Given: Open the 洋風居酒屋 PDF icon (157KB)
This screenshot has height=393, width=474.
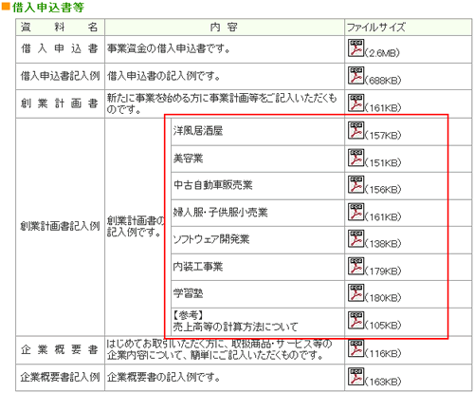Looking at the screenshot, I should pyautogui.click(x=355, y=130).
